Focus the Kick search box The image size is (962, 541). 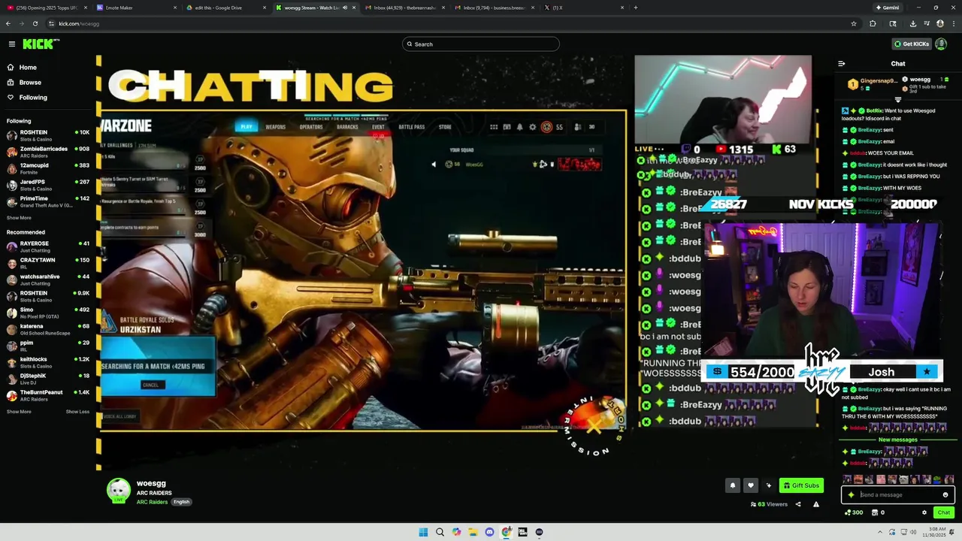(x=481, y=44)
